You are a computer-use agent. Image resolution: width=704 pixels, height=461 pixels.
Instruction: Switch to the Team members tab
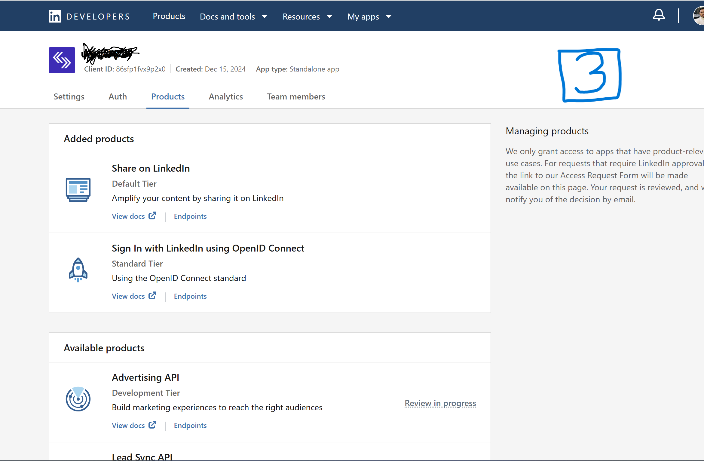[296, 96]
